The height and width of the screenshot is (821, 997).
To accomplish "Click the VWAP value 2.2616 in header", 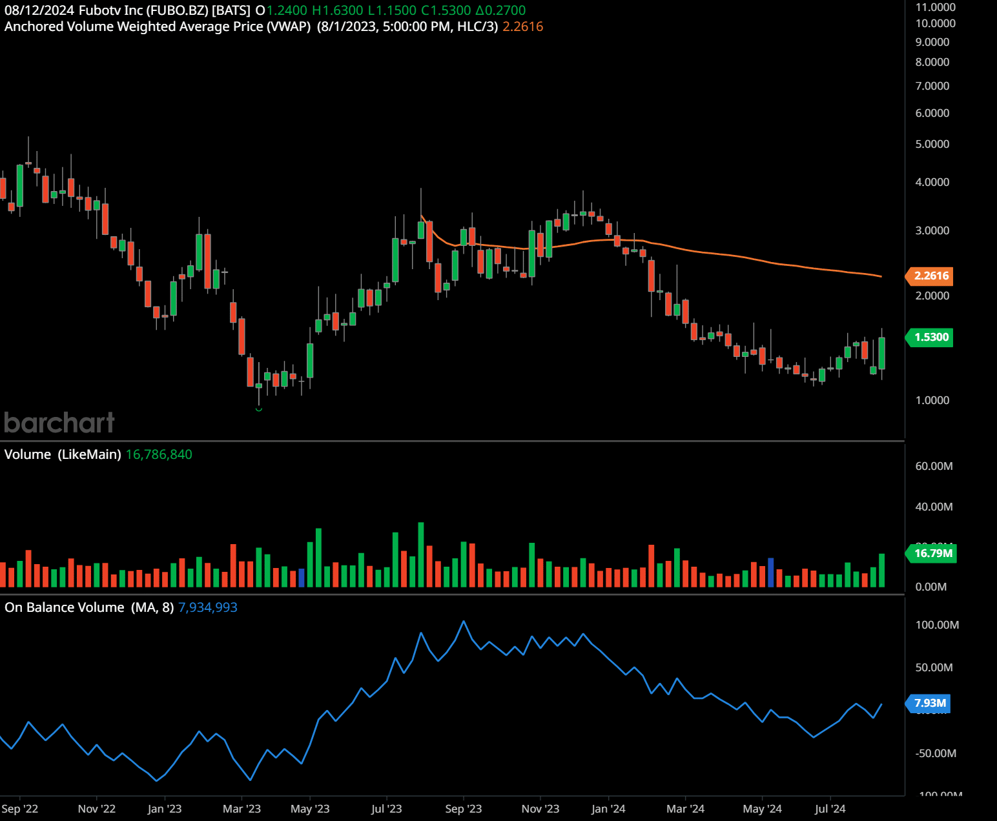I will (x=522, y=26).
